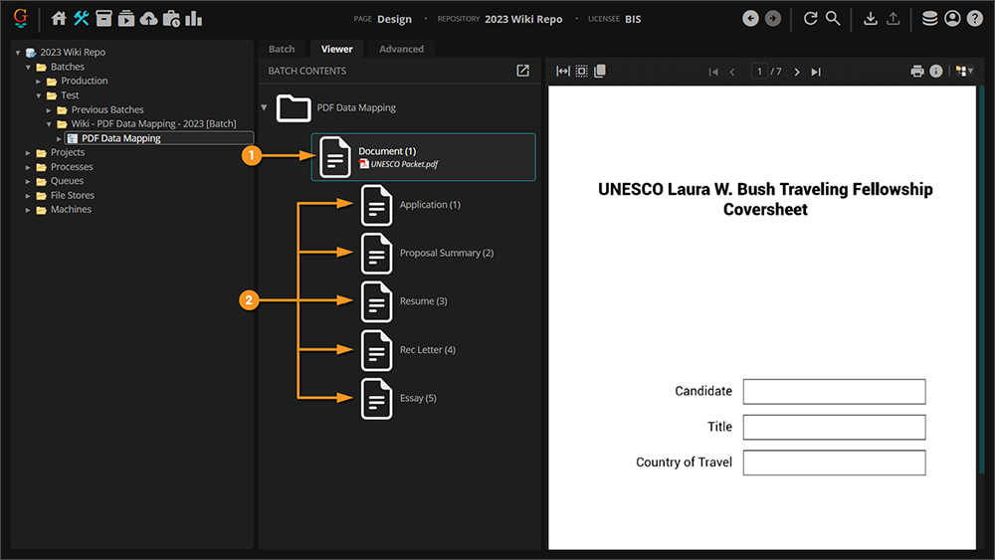995x560 pixels.
Task: Collapse the 2023 Wiki Repo node
Action: [x=18, y=53]
